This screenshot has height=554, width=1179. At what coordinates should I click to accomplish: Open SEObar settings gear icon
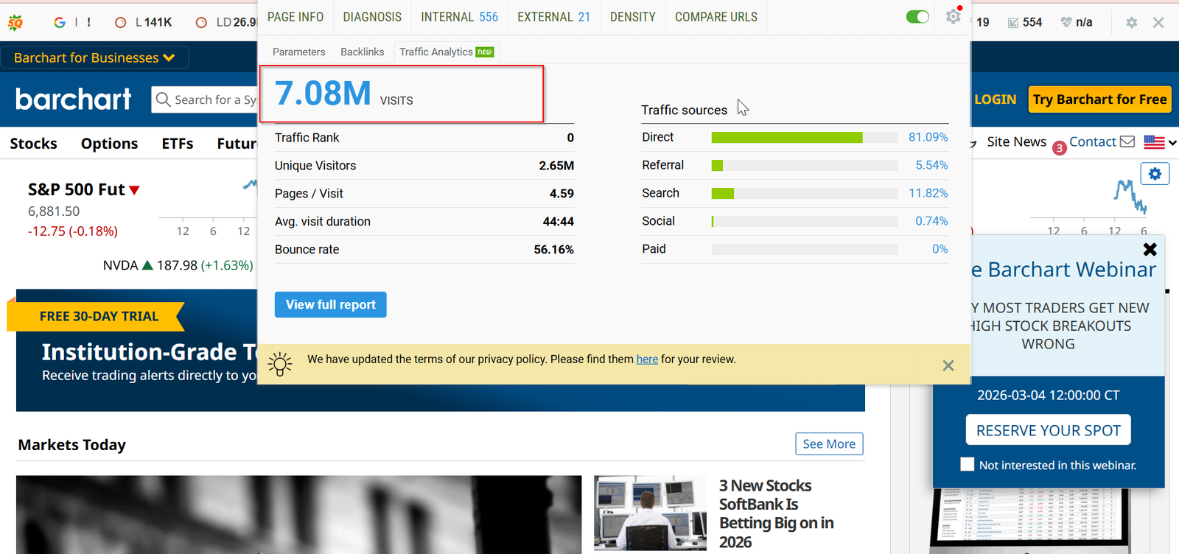1132,23
